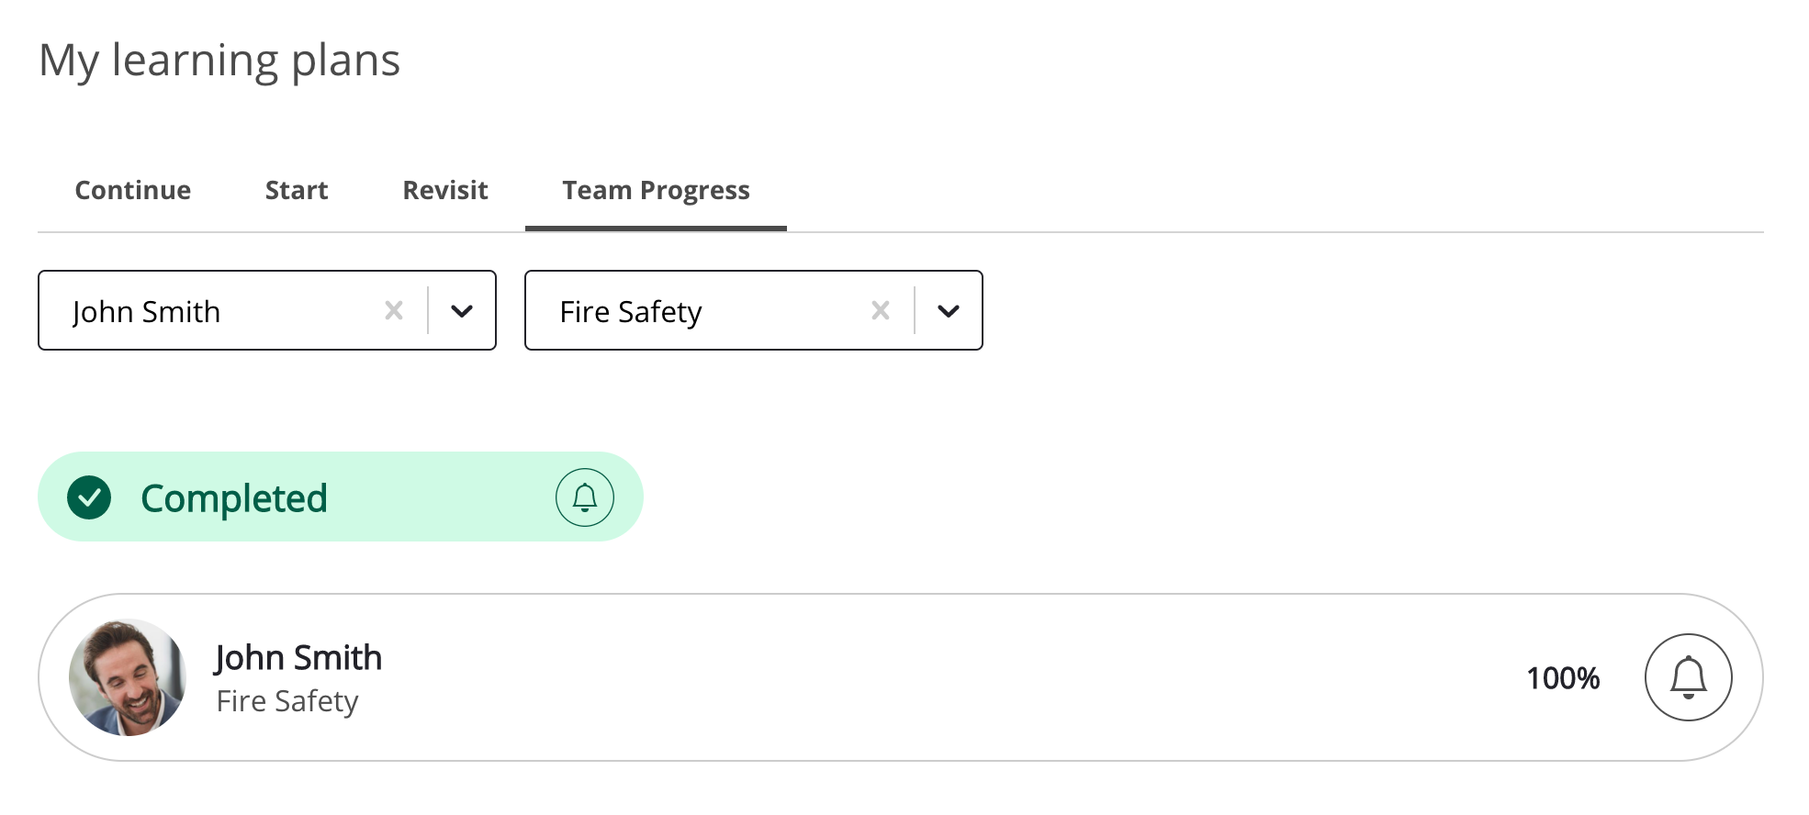Click John Smith's profile photo
1809x815 pixels.
pyautogui.click(x=128, y=677)
